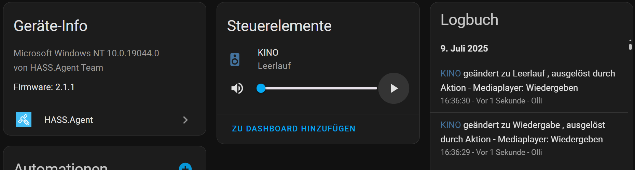Click the KINO entity name in Steuerelemente

268,53
